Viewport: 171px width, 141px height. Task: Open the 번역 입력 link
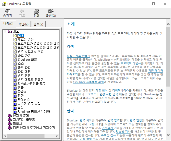pyautogui.click(x=113, y=120)
